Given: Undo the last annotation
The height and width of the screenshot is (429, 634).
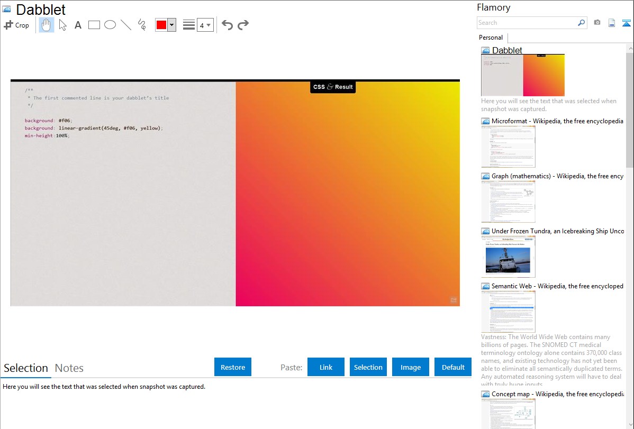Looking at the screenshot, I should [x=227, y=25].
